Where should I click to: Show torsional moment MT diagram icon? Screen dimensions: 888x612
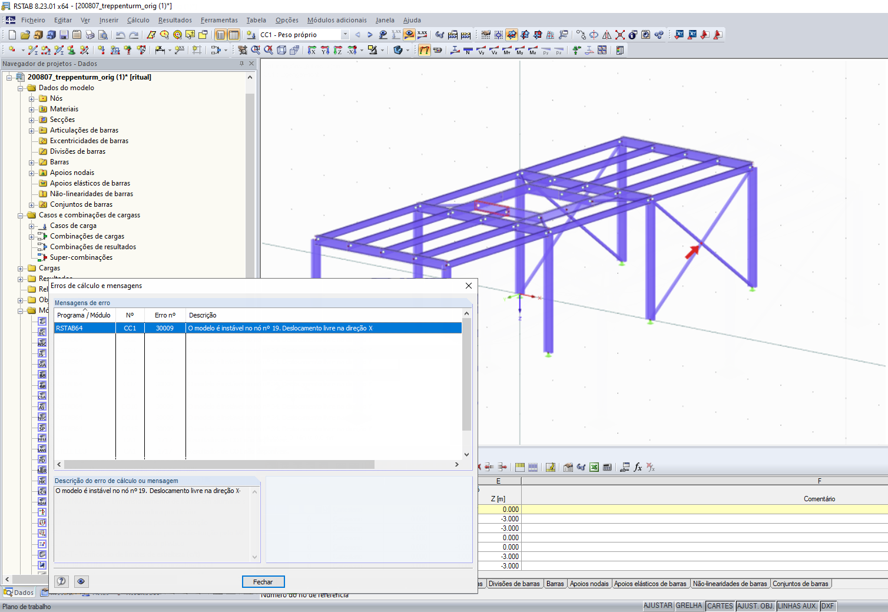(507, 50)
